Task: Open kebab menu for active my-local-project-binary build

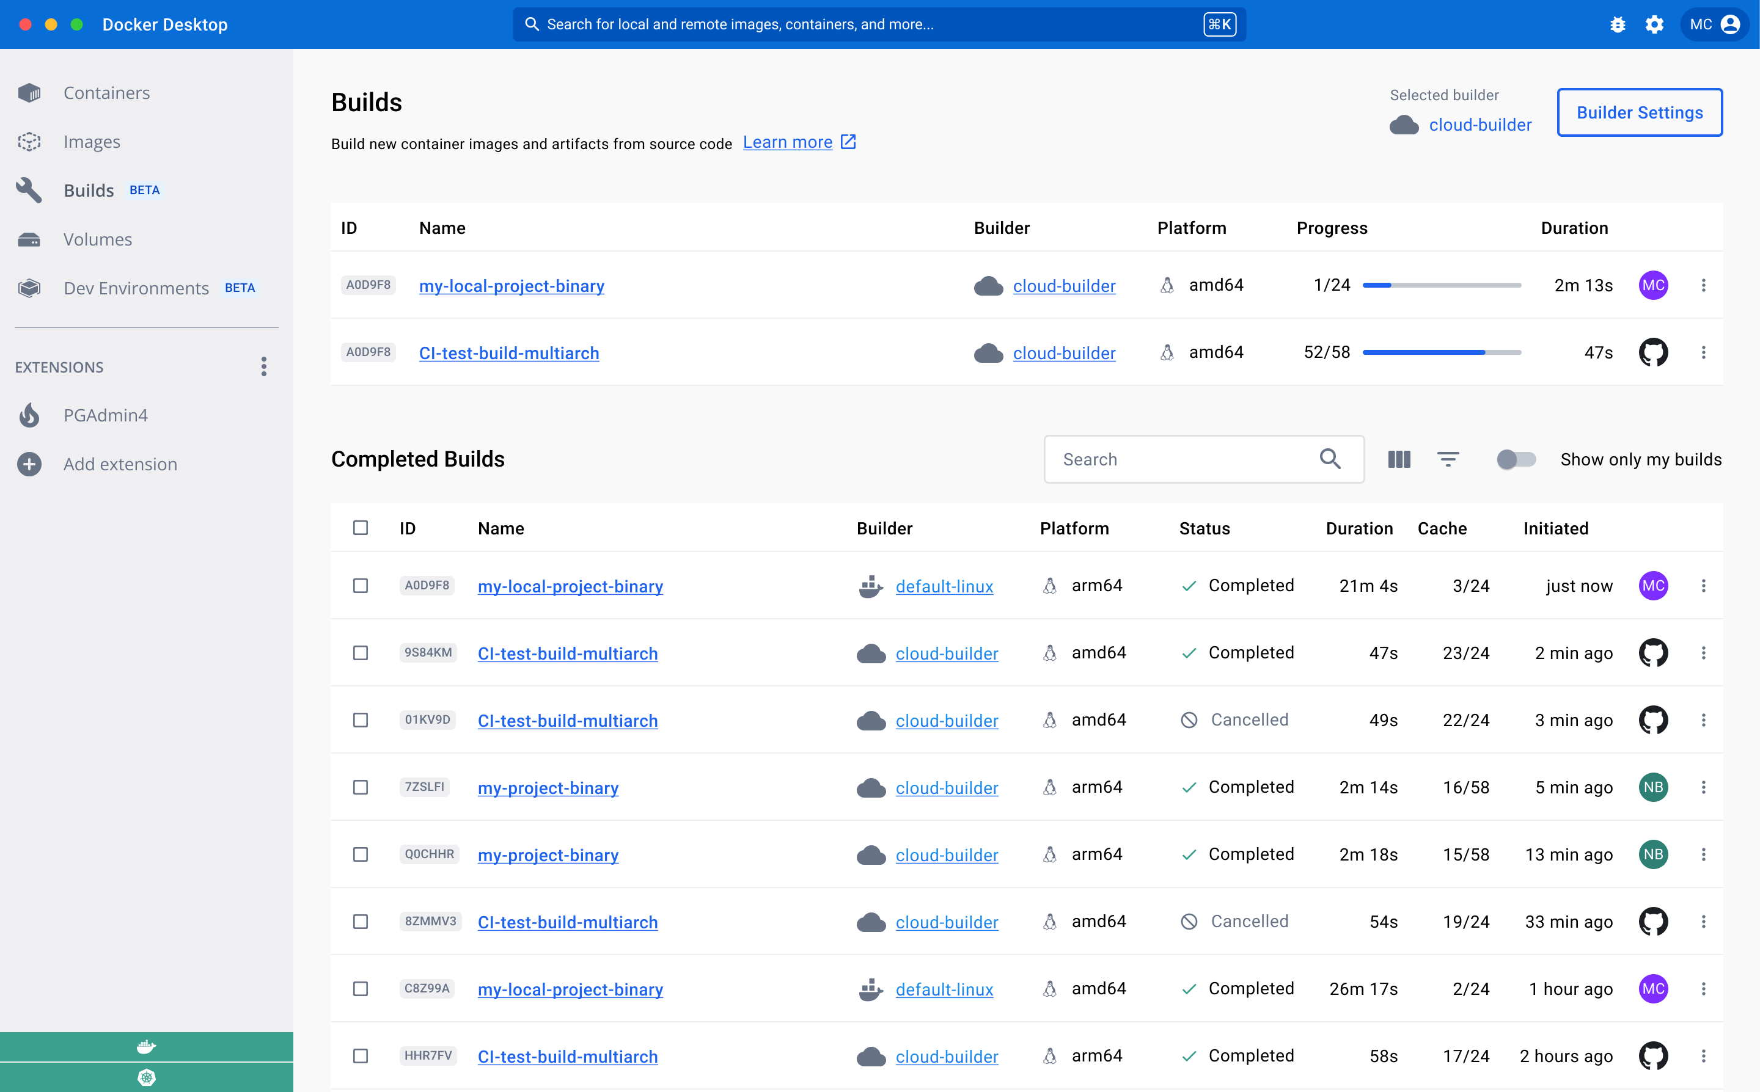Action: (x=1703, y=285)
